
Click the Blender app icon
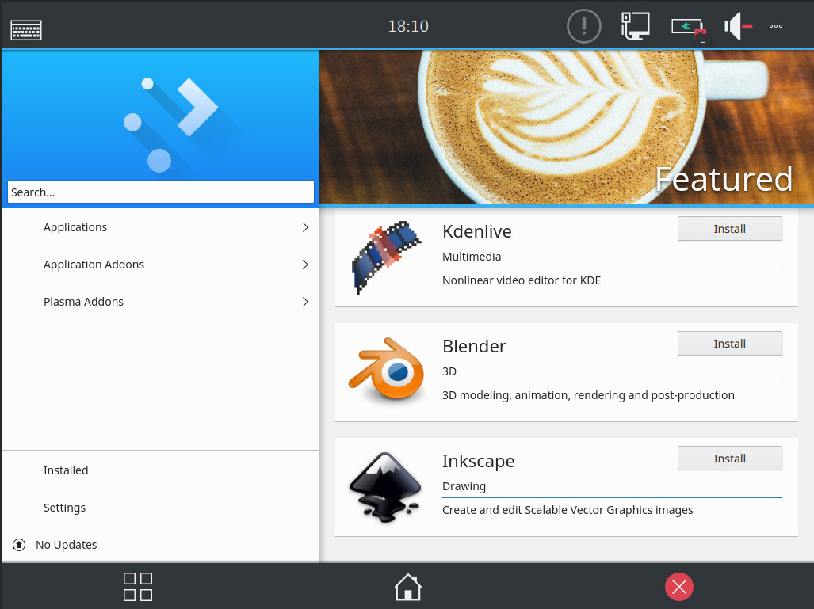pos(387,369)
